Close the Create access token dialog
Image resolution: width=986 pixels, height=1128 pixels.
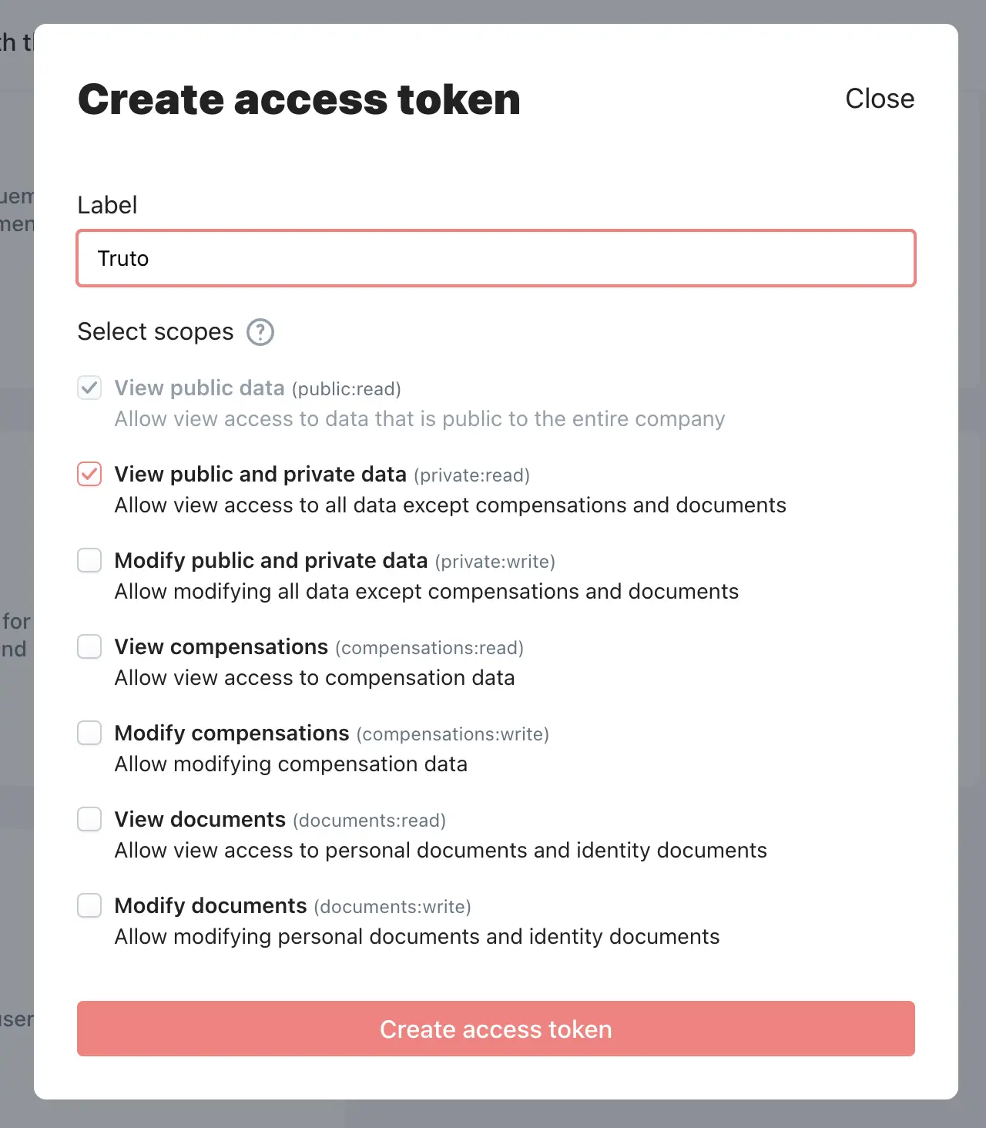(x=880, y=99)
